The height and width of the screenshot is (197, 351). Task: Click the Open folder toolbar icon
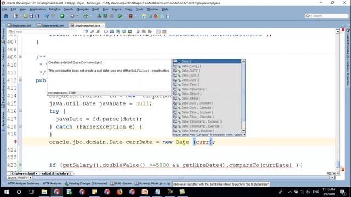25,16
